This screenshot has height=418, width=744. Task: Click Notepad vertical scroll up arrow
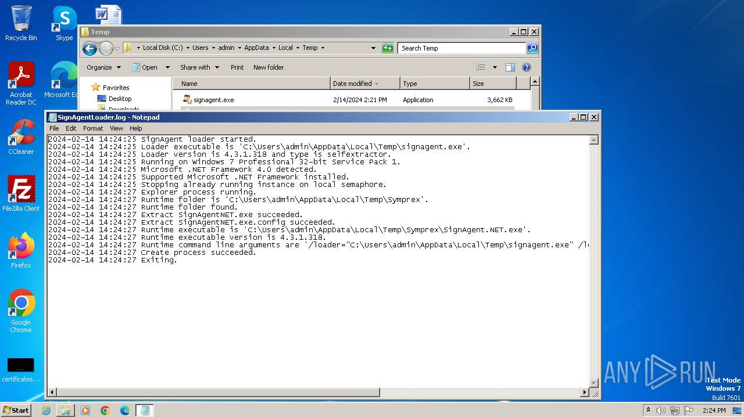[594, 140]
